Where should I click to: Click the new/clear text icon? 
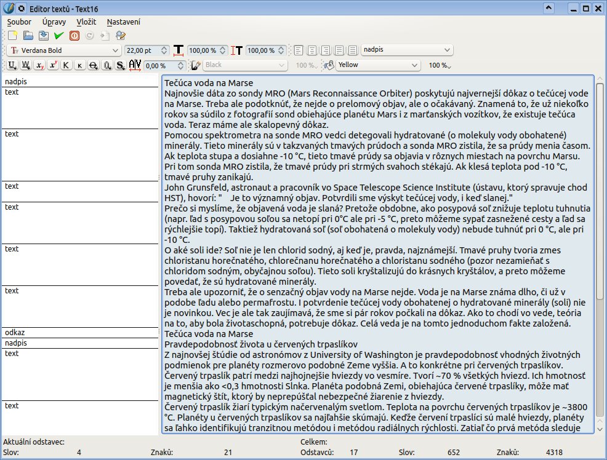(x=12, y=36)
